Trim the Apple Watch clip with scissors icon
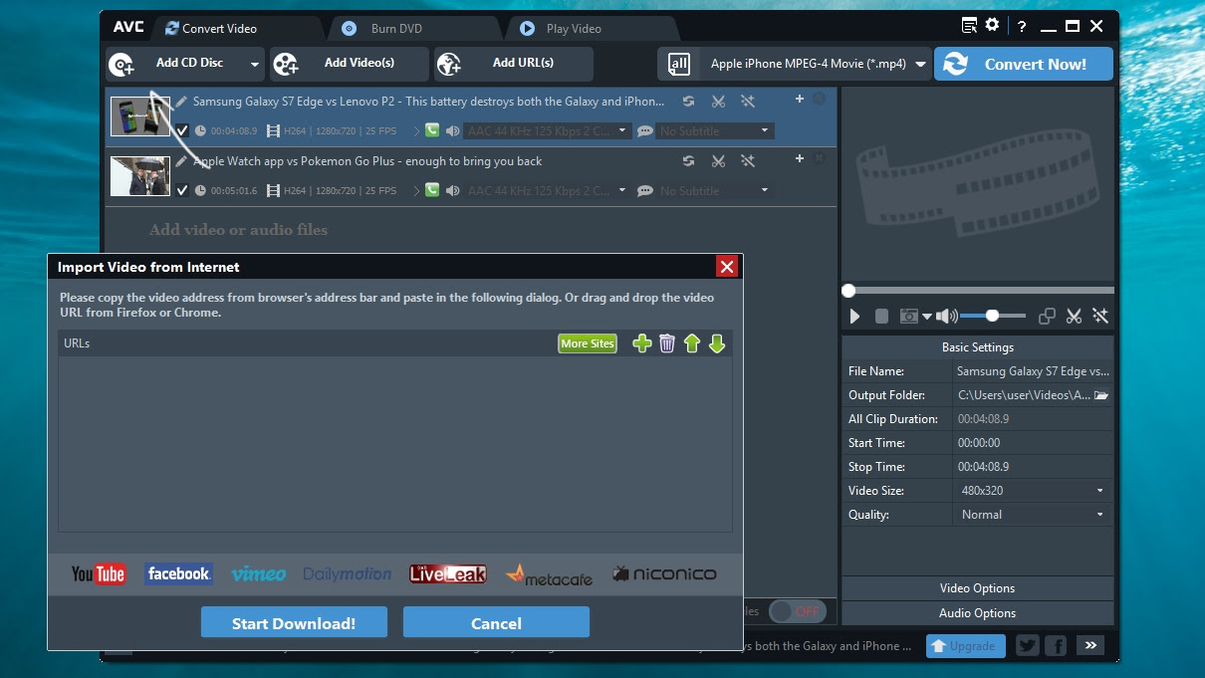 pyautogui.click(x=719, y=160)
